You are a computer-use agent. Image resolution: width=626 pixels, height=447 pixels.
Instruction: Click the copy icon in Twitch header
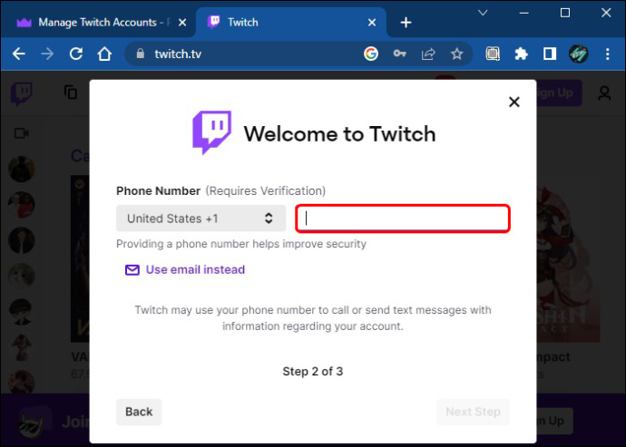point(71,92)
